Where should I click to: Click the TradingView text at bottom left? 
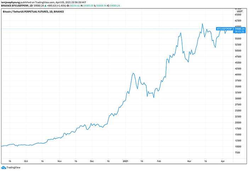point(14,167)
